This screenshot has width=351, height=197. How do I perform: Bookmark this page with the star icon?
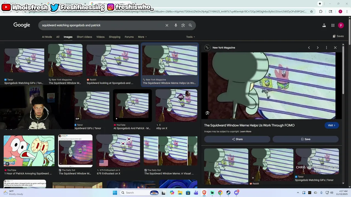[x=312, y=11]
